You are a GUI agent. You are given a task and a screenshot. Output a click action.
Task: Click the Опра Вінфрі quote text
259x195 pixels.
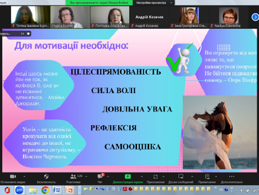pyautogui.click(x=231, y=66)
